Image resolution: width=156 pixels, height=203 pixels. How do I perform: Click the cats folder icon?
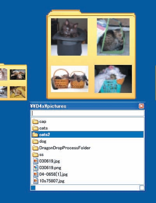(35, 128)
